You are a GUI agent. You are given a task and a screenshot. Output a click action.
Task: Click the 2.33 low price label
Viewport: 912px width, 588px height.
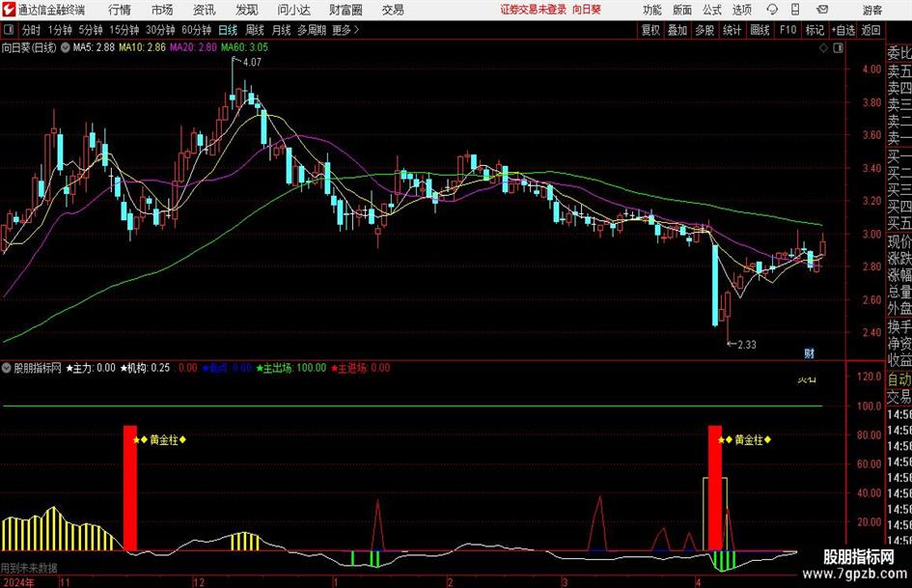(747, 345)
